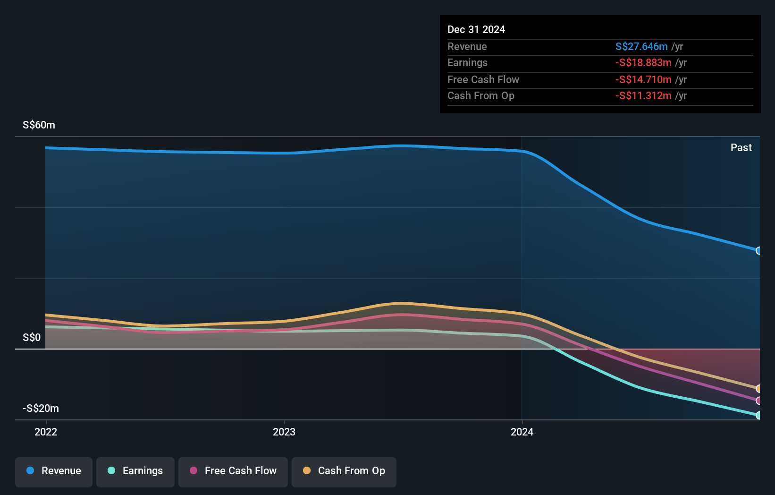This screenshot has height=495, width=775.
Task: Click the Free Cash Flow endpoint marker
Action: (x=758, y=401)
